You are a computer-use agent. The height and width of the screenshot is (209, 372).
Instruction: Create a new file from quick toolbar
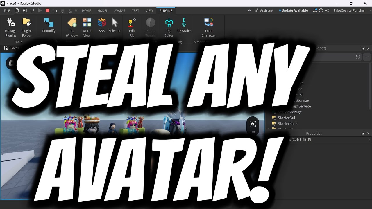coord(17,10)
